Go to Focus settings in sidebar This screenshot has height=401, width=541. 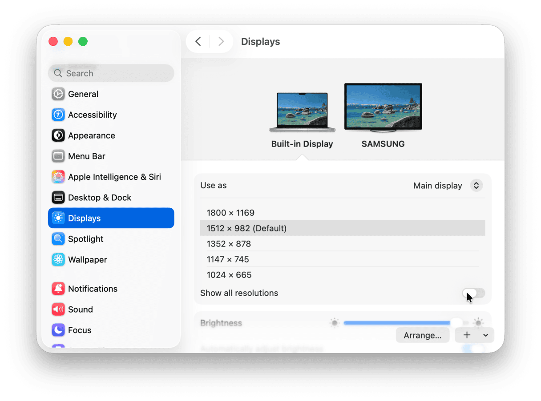click(x=80, y=330)
